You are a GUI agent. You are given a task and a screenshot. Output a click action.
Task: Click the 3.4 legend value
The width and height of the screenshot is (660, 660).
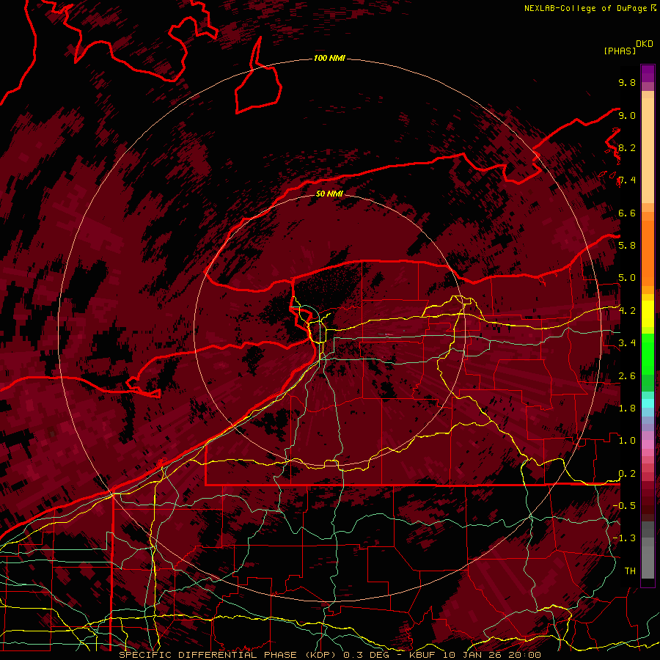(x=627, y=343)
